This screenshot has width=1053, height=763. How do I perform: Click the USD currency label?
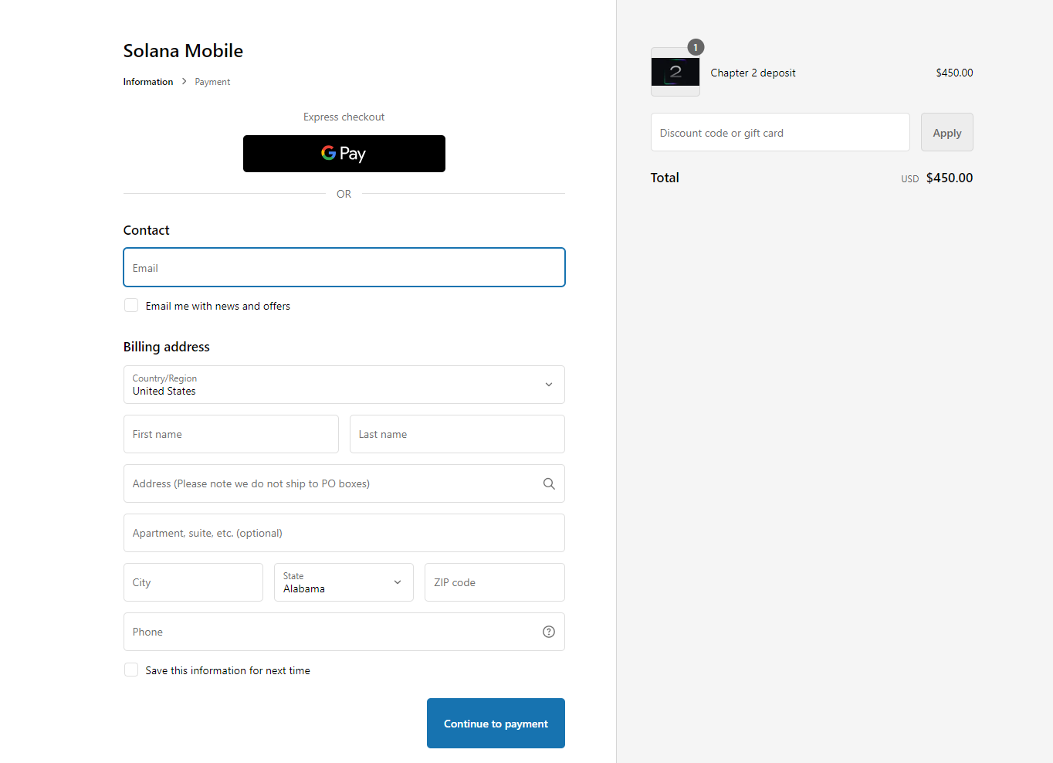pos(910,179)
